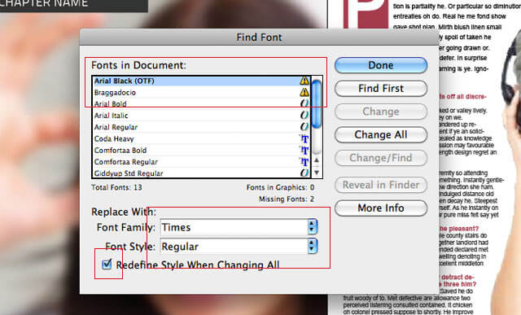Image resolution: width=521 pixels, height=315 pixels.
Task: Click the Find First button
Action: (x=381, y=89)
